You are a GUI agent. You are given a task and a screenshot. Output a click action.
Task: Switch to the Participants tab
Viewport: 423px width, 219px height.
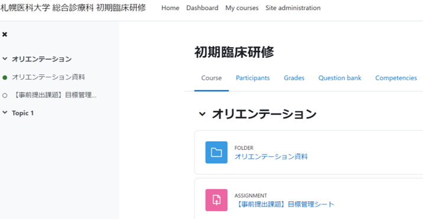tap(253, 78)
